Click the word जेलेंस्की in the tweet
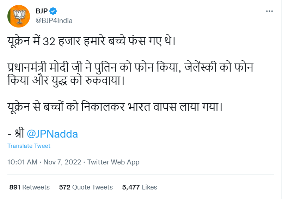The width and height of the screenshot is (282, 199). 201,67
